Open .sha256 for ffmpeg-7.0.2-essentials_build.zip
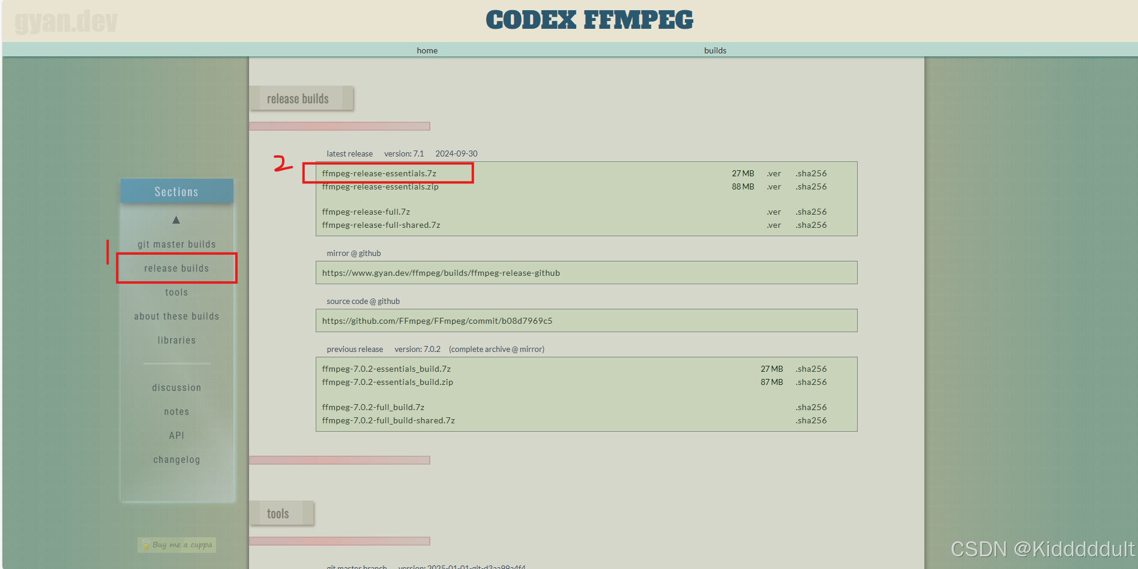 pyautogui.click(x=811, y=382)
